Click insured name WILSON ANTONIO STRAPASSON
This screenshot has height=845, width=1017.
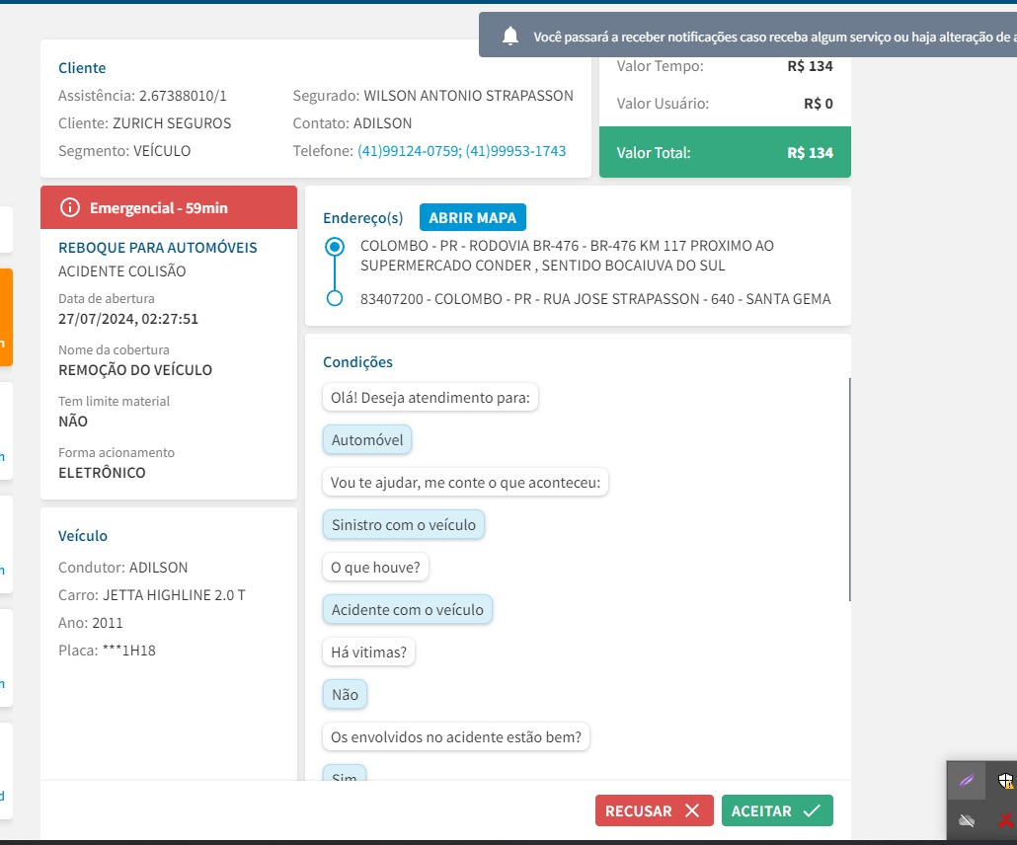coord(468,96)
